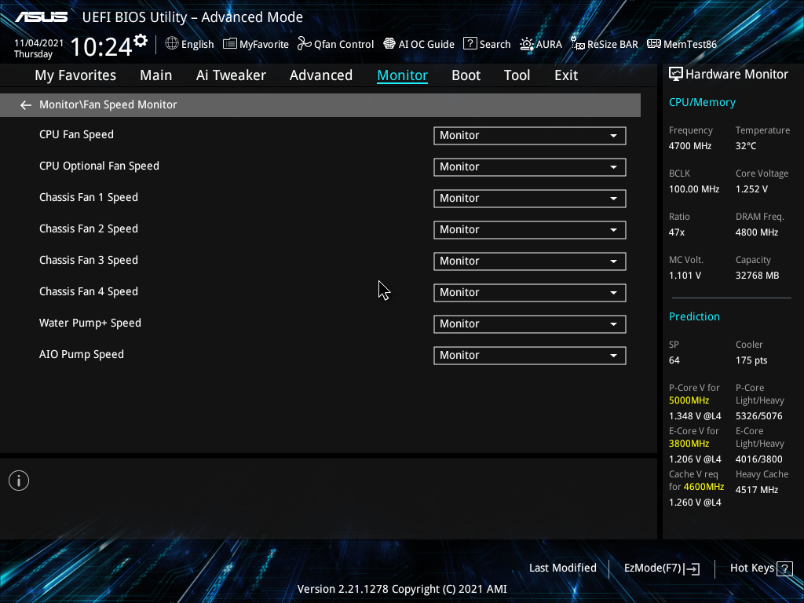Click the 32768 MB capacity value
The height and width of the screenshot is (603, 804).
[x=758, y=276]
